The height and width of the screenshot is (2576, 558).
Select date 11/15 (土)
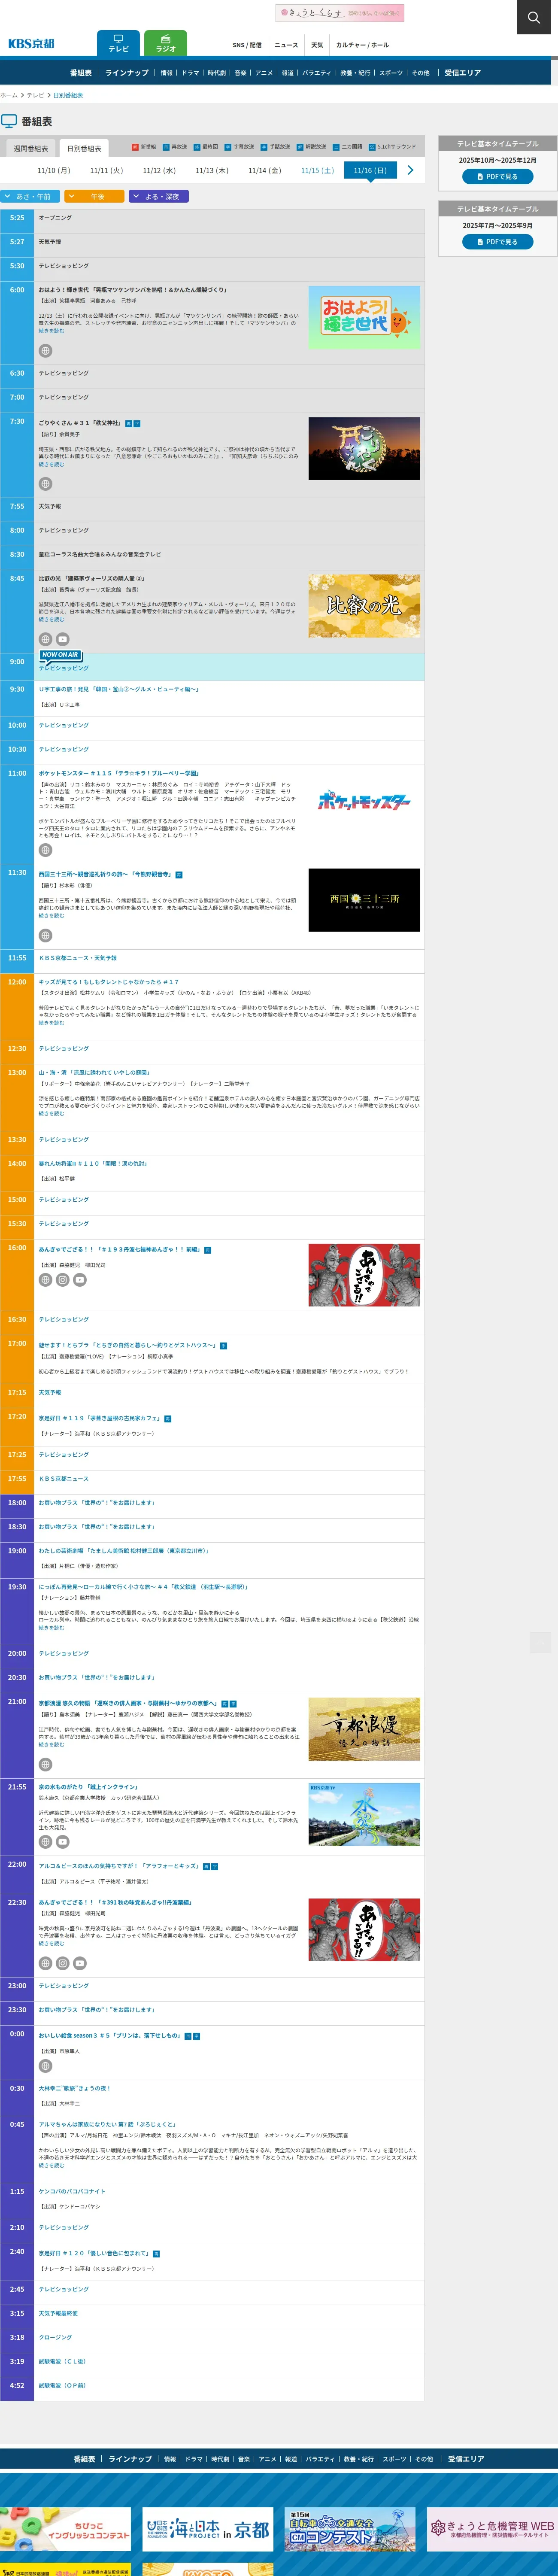pyautogui.click(x=317, y=171)
